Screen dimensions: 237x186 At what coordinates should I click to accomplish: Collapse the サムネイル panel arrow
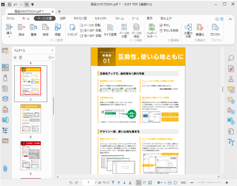pos(52,50)
